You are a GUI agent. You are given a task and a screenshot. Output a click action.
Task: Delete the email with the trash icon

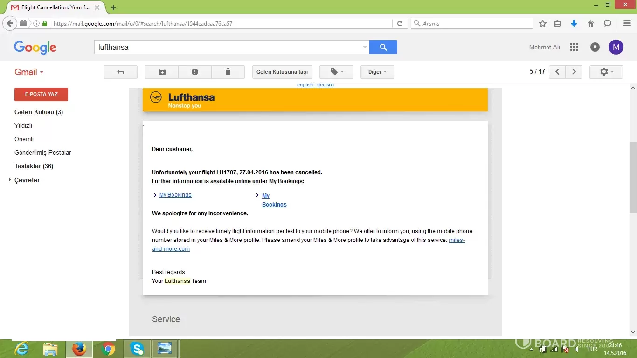pos(228,72)
